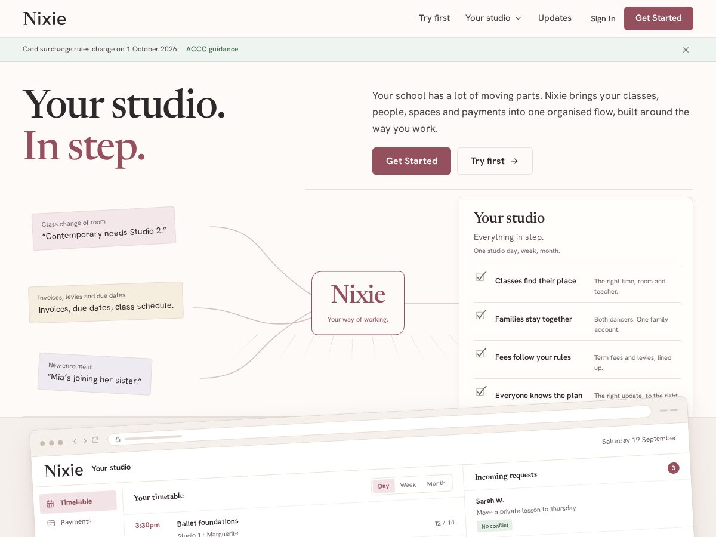The height and width of the screenshot is (537, 716).
Task: Click the mock browser forward arrow
Action: click(x=85, y=441)
